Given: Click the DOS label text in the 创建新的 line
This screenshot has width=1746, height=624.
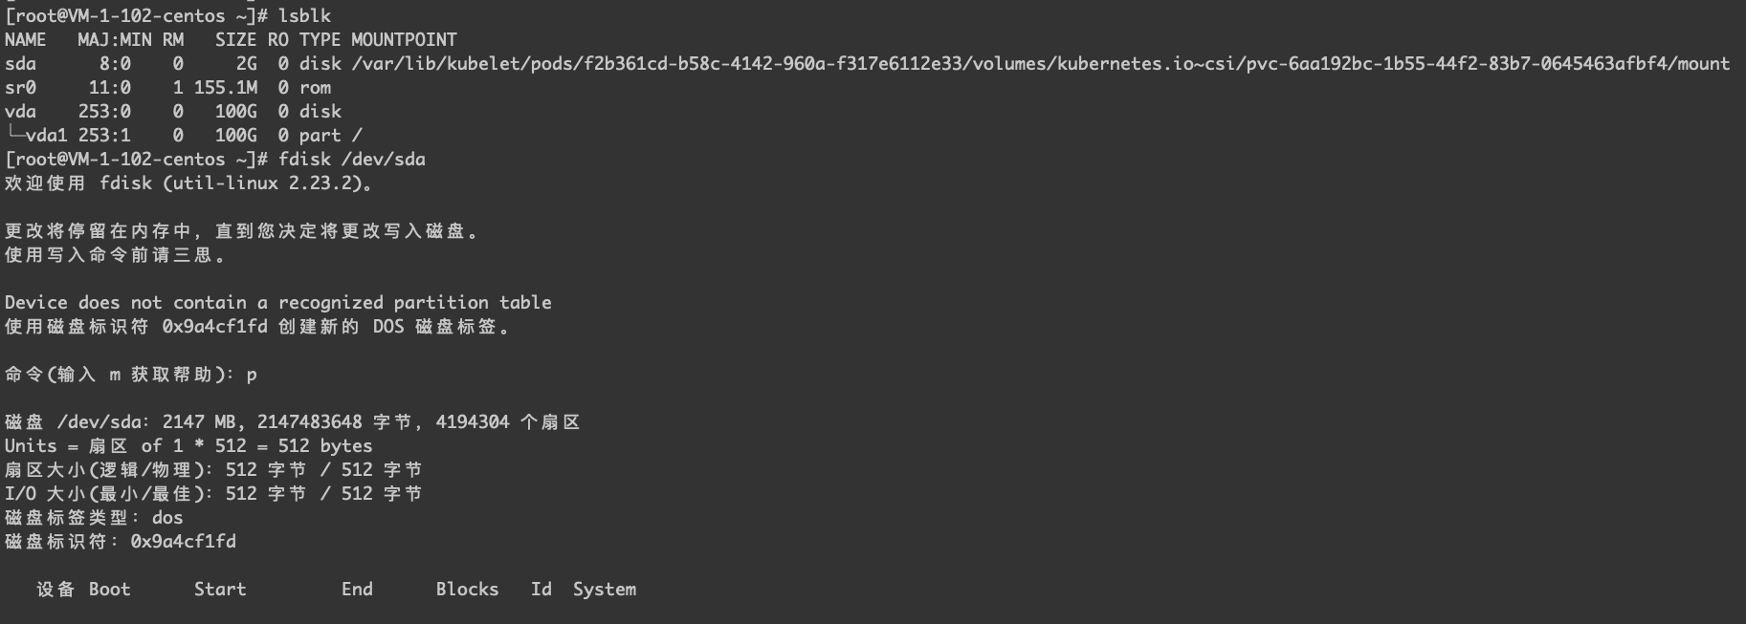Looking at the screenshot, I should click(387, 327).
